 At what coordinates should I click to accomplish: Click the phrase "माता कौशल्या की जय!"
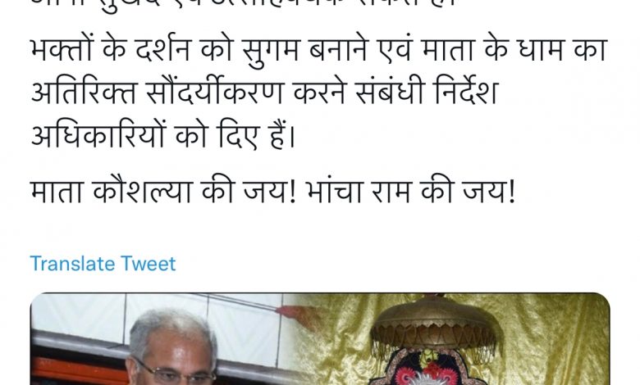coord(162,192)
